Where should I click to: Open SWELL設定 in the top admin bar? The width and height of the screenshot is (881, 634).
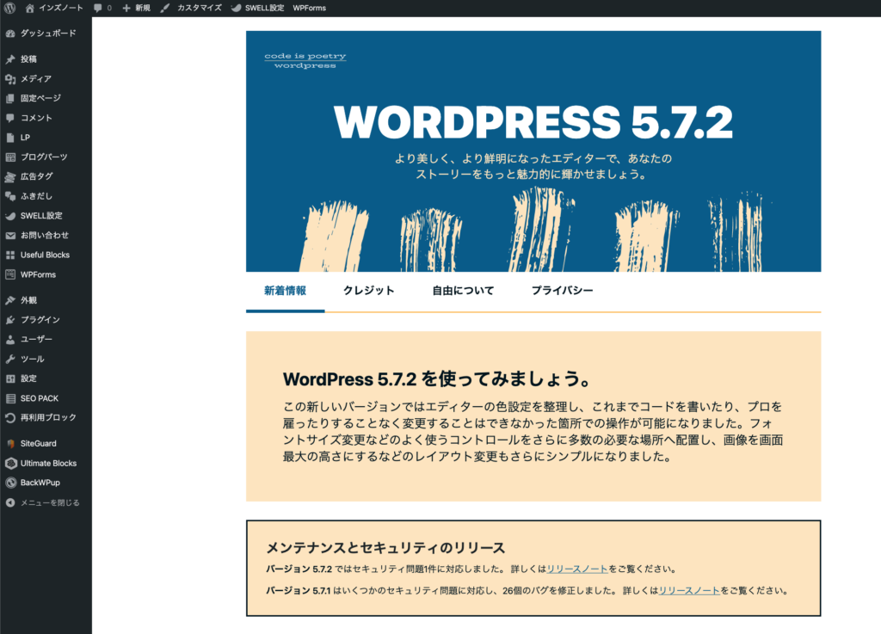point(265,8)
